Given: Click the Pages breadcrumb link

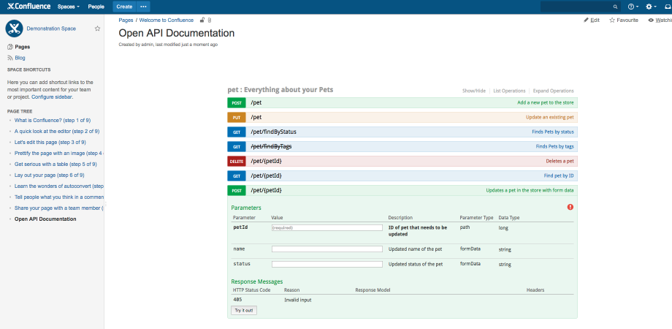Looking at the screenshot, I should pyautogui.click(x=126, y=20).
